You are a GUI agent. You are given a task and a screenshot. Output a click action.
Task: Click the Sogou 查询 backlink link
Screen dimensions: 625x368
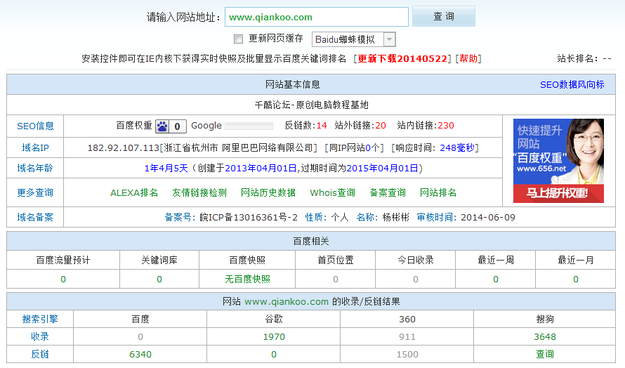545,354
